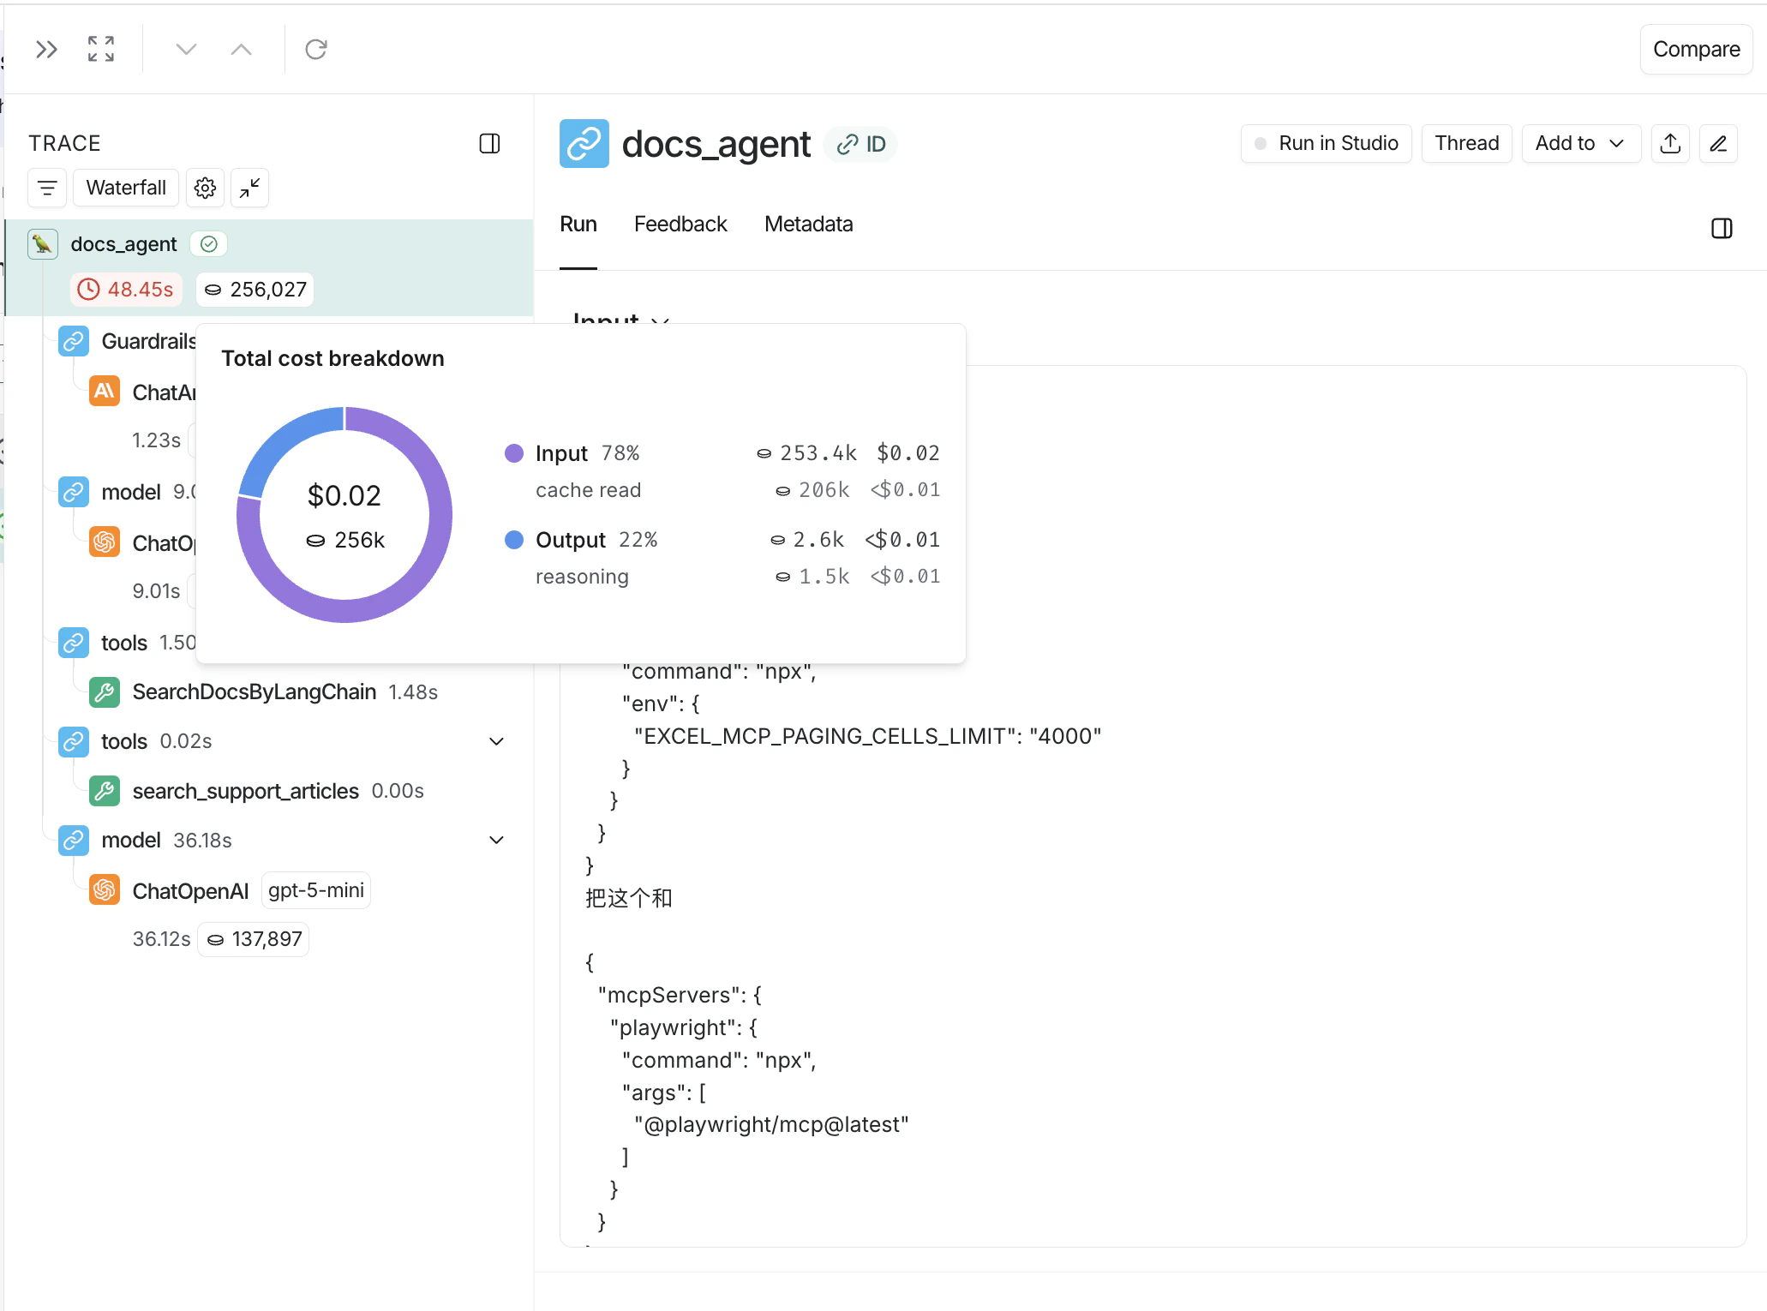This screenshot has height=1311, width=1767.
Task: Switch to the Metadata tab
Action: click(808, 224)
